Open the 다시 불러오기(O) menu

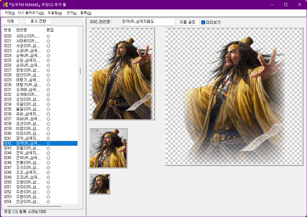coord(31,13)
